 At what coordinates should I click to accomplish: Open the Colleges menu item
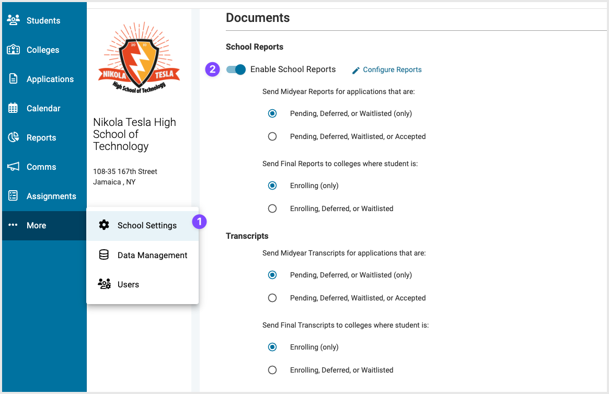44,50
